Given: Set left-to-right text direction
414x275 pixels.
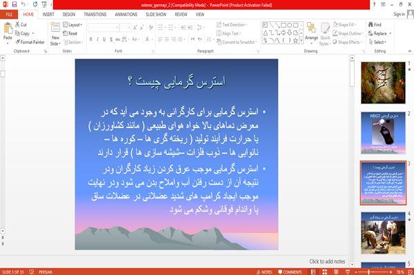Looking at the screenshot, I should coord(193,39).
